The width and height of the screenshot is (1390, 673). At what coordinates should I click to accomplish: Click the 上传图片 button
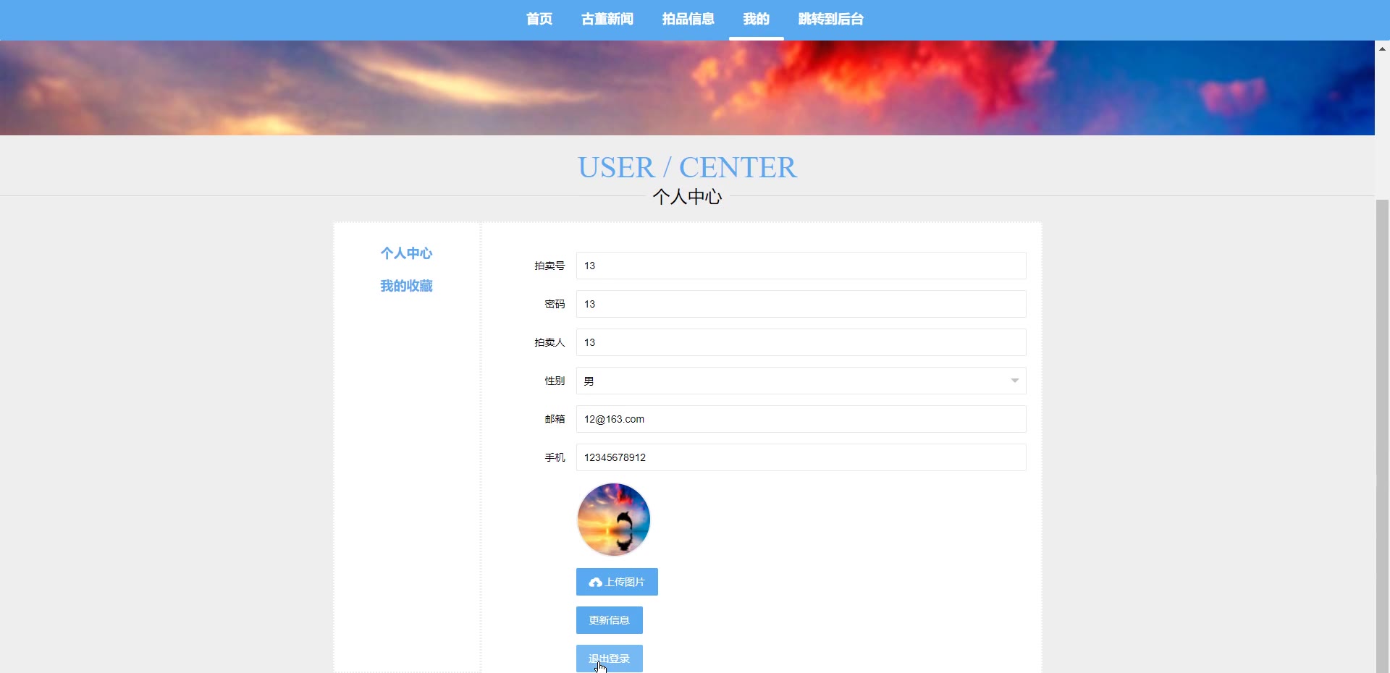pos(617,582)
